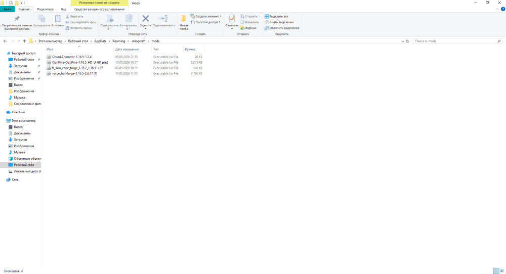Click the Копировать в icon in Упорядочить group
Image resolution: width=506 pixels, height=274 pixels.
[129, 19]
